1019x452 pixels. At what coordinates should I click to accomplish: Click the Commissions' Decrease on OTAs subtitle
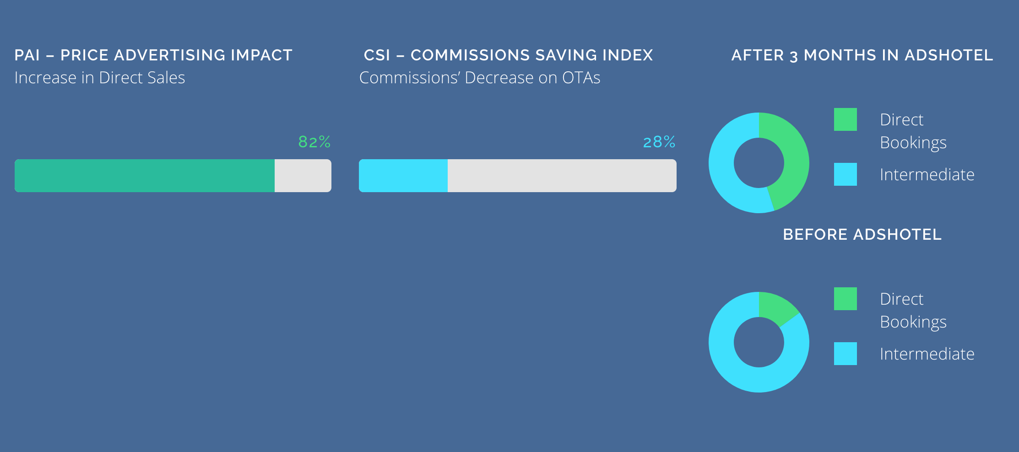coord(479,78)
